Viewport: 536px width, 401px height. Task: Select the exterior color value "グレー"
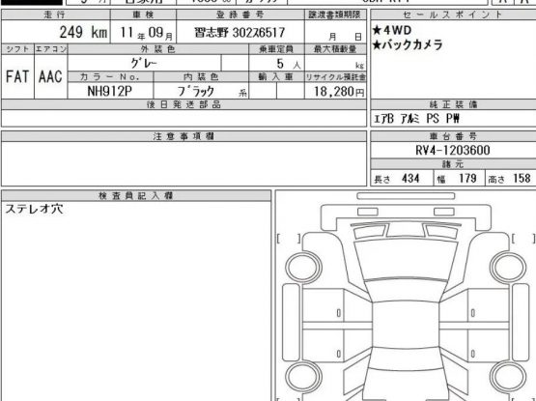(144, 63)
